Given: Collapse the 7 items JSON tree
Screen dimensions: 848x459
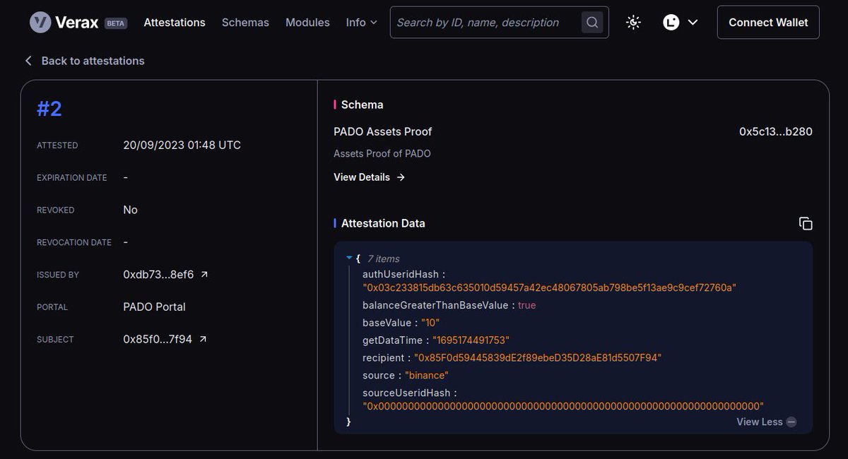Looking at the screenshot, I should pyautogui.click(x=349, y=258).
